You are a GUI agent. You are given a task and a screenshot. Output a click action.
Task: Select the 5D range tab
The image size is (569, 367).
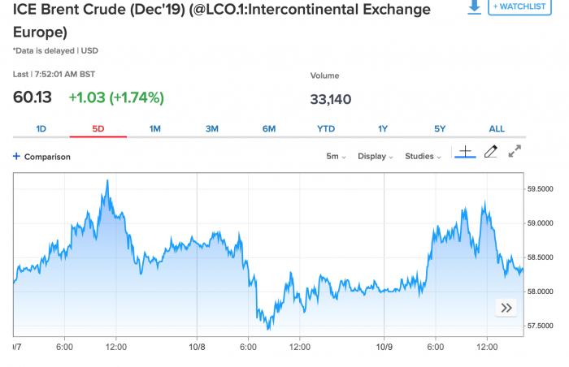[98, 129]
